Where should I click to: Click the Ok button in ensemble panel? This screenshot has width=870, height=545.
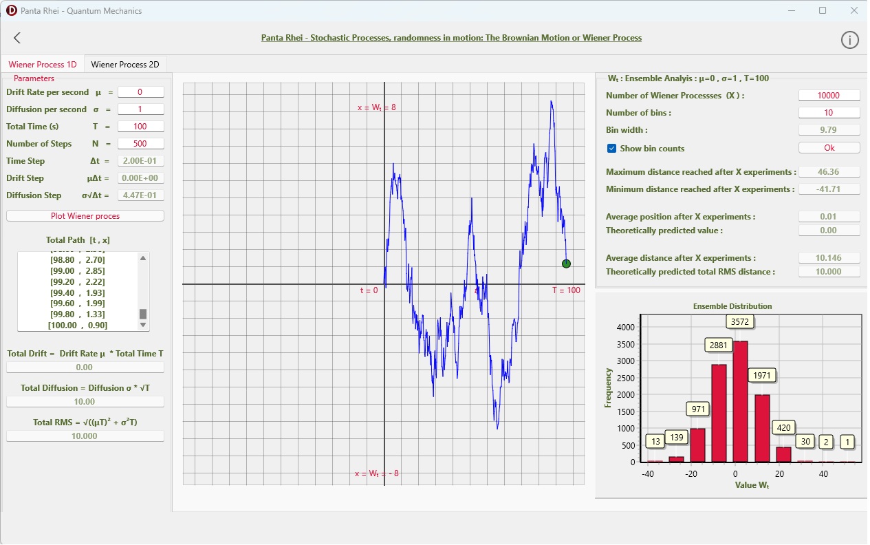pos(829,148)
